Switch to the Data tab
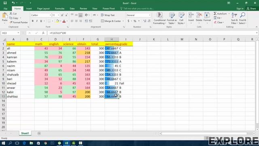 click(x=72, y=9)
